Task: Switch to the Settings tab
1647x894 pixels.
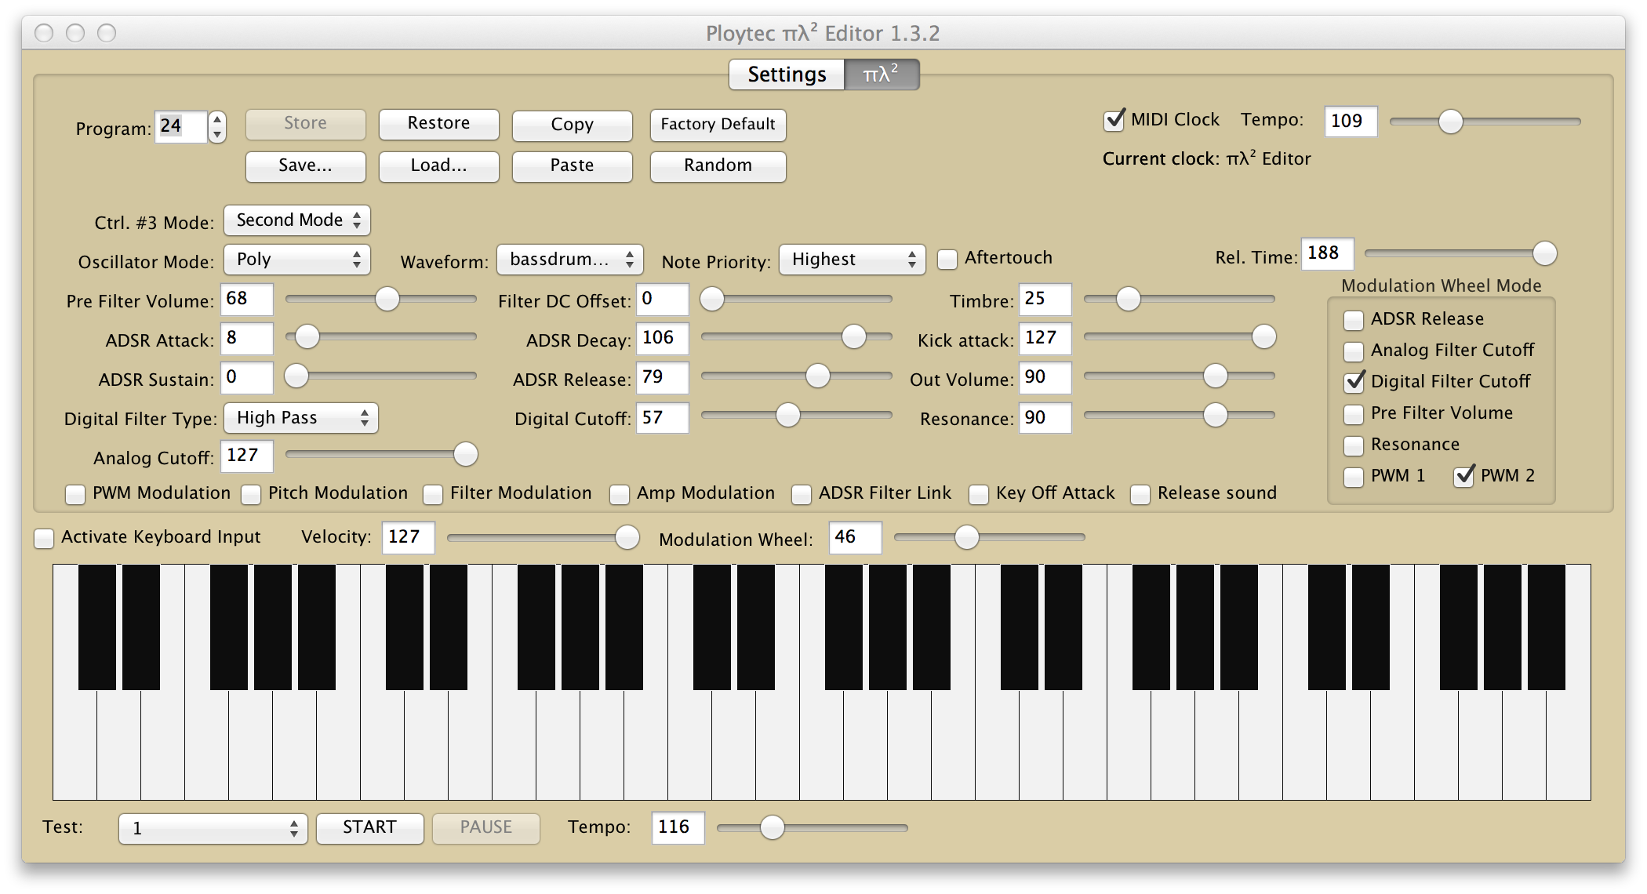Action: [x=787, y=74]
